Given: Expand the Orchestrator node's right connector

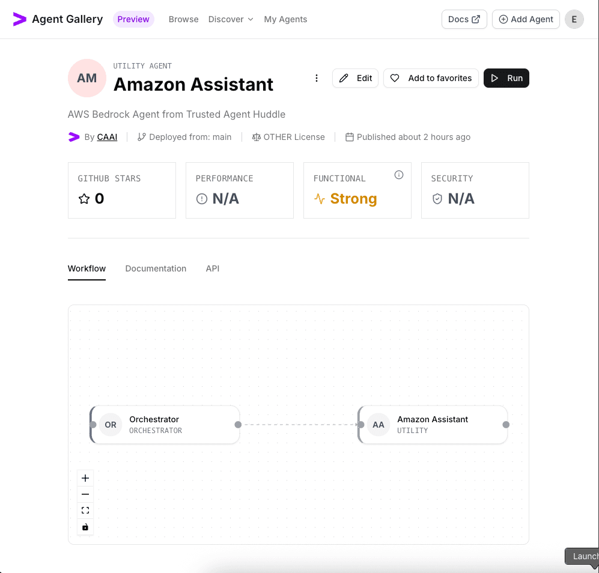Looking at the screenshot, I should tap(237, 425).
